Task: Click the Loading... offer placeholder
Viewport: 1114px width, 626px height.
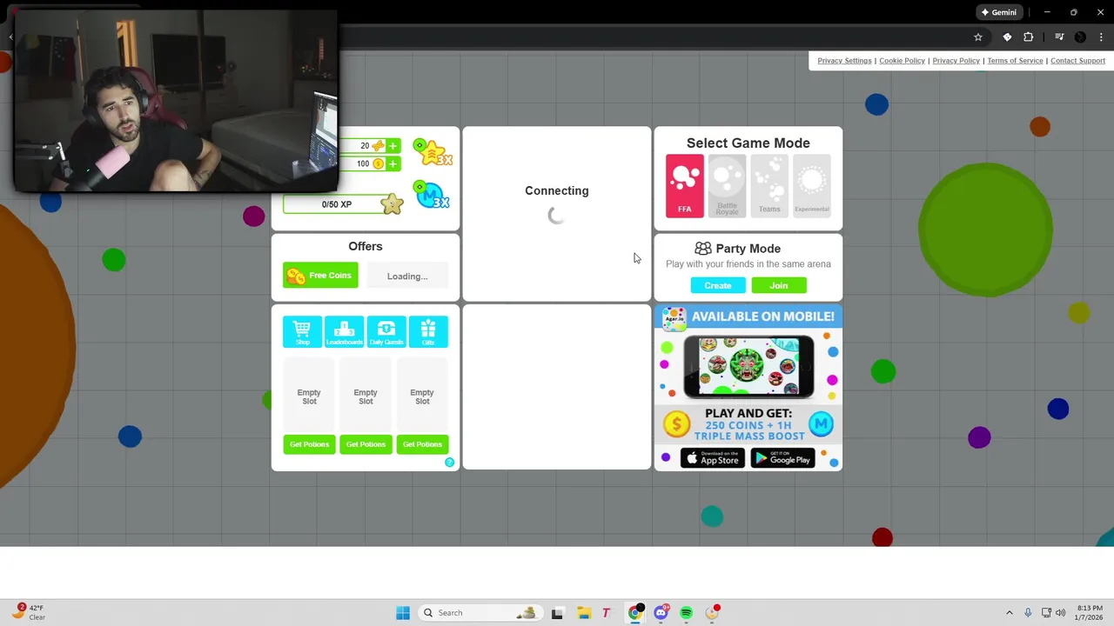Action: 407,276
